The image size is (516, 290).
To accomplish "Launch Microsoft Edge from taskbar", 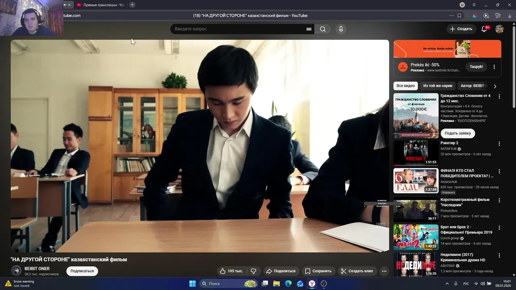I will 288,284.
